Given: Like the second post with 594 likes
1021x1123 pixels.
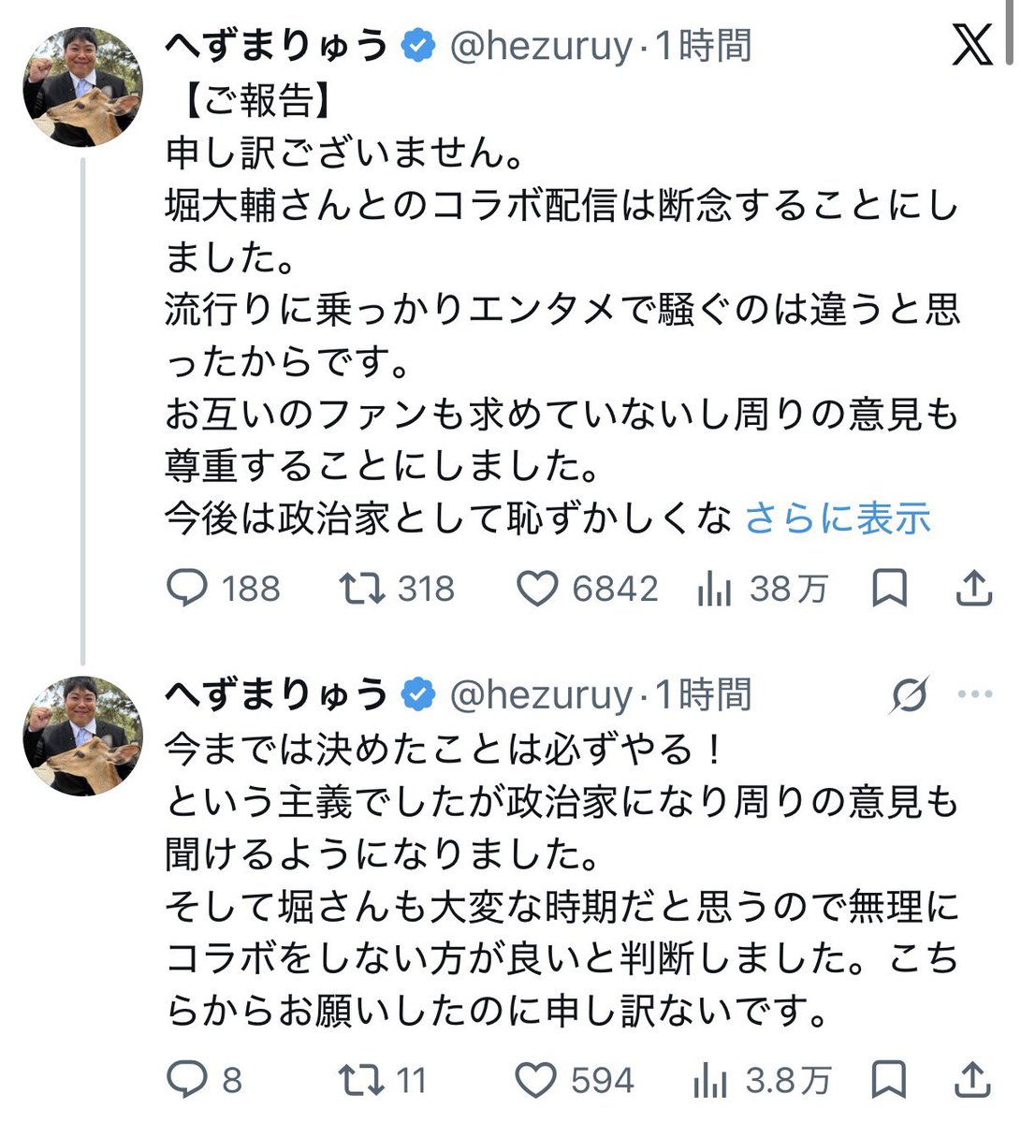Looking at the screenshot, I should click(576, 1081).
